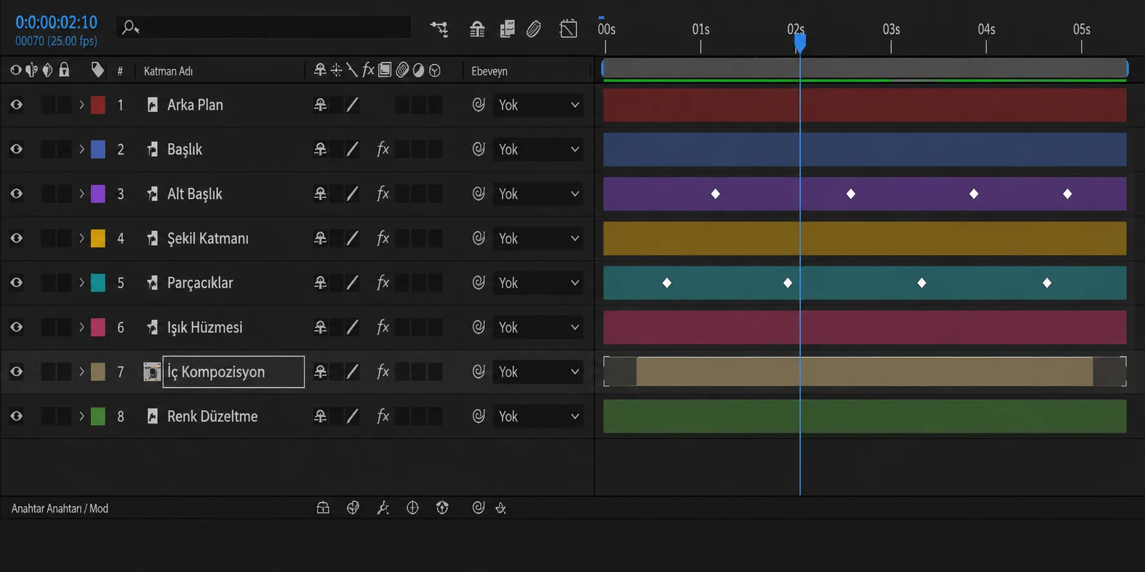Click parent pick whip for Şekil Katmanı

[x=478, y=238]
